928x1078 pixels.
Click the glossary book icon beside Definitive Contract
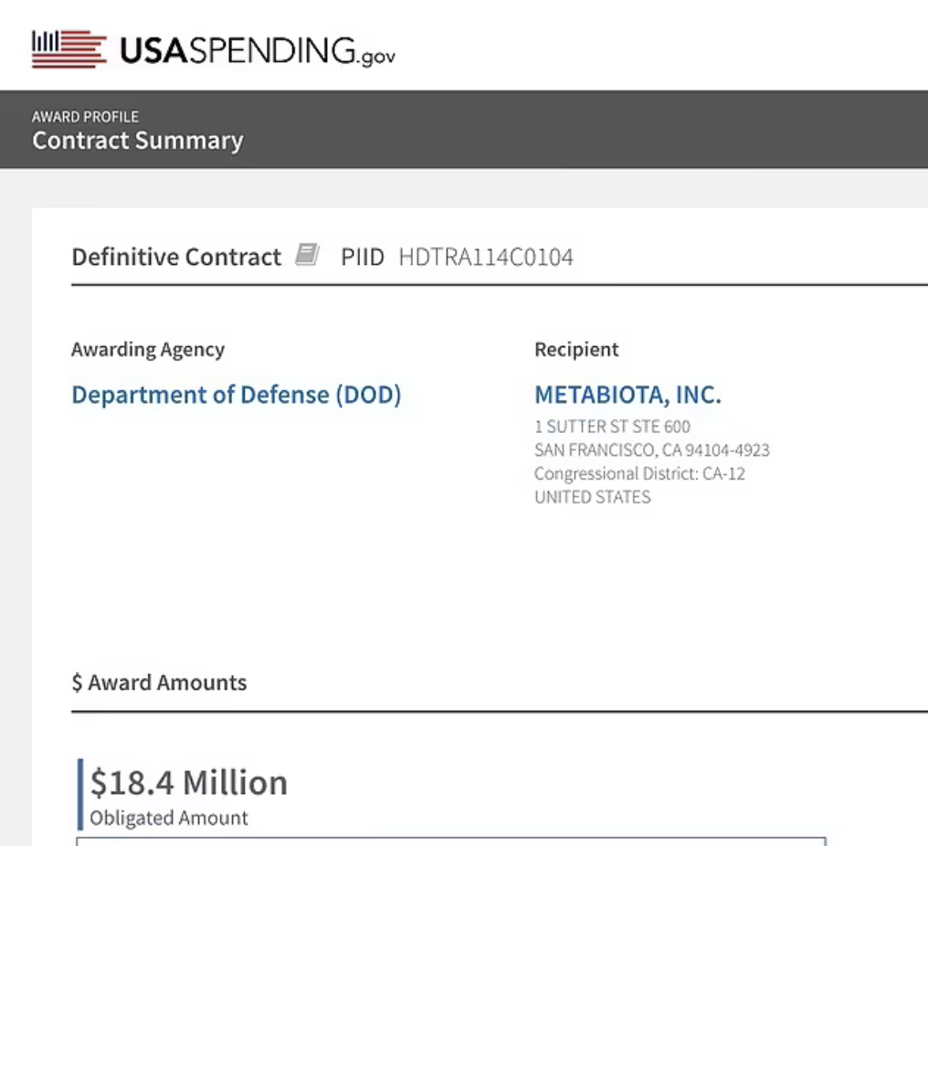307,255
